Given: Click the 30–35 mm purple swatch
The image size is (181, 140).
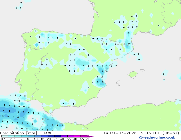Looking at the screenshot, I should pos(64,136).
